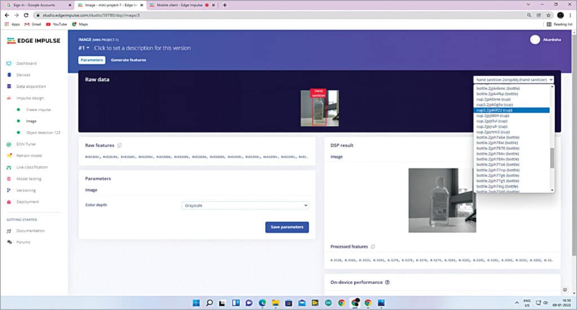Image resolution: width=577 pixels, height=310 pixels.
Task: Click the Save parameters button
Action: pos(287,227)
